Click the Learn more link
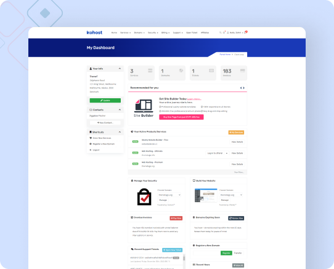 pos(194,99)
